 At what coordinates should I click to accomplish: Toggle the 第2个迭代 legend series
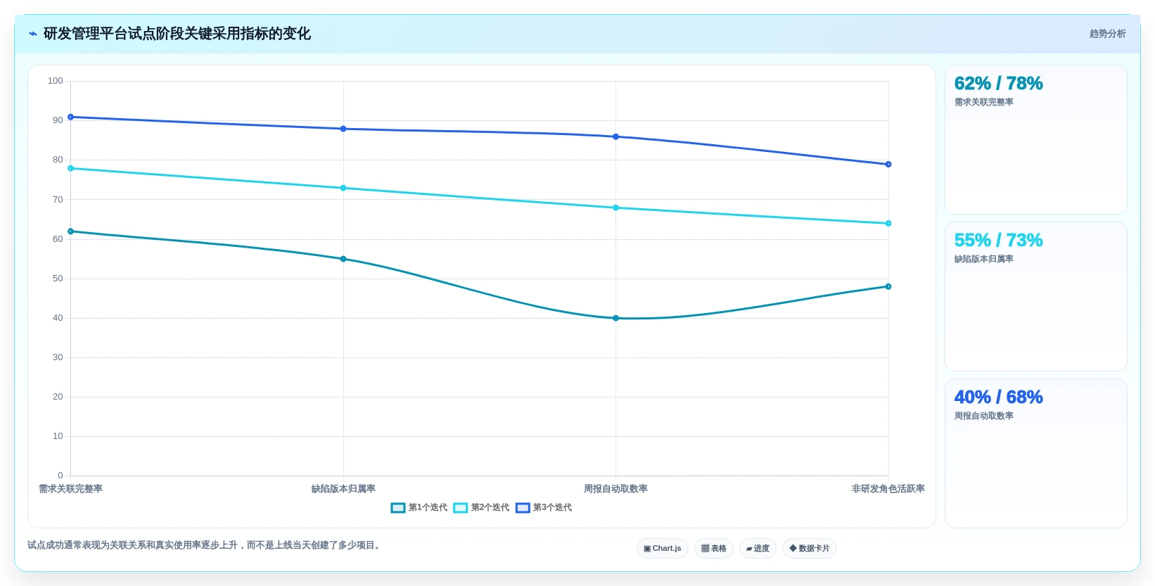coord(481,508)
